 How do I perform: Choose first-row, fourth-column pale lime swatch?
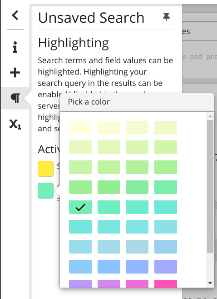(x=166, y=128)
